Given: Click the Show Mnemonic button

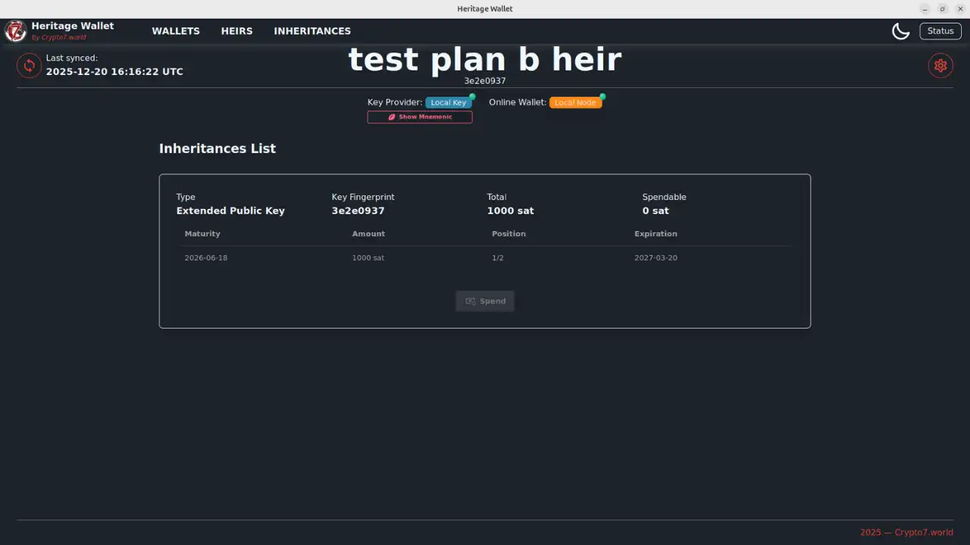Looking at the screenshot, I should (420, 117).
